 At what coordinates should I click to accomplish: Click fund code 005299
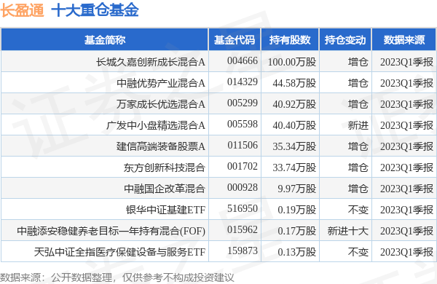click(x=243, y=103)
